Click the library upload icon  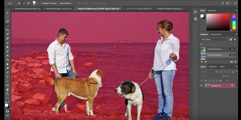(x=206, y=62)
